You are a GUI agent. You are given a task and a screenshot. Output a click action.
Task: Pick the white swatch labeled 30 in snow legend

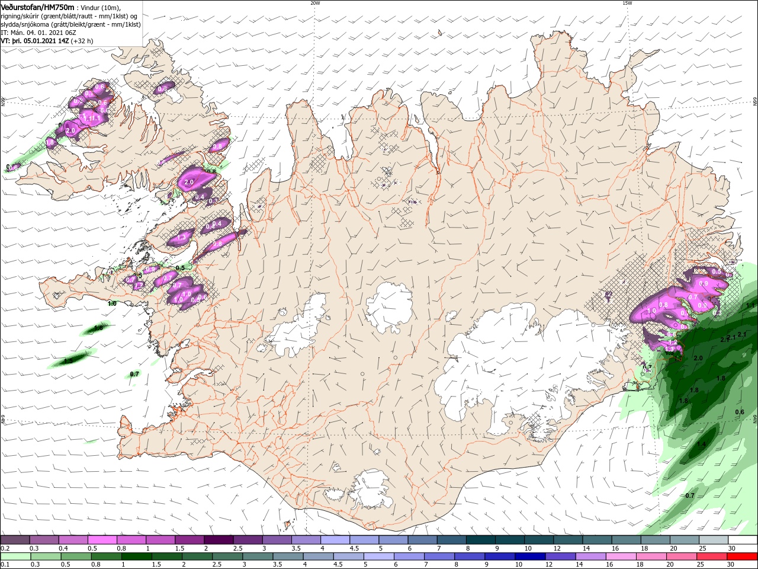pos(743,540)
